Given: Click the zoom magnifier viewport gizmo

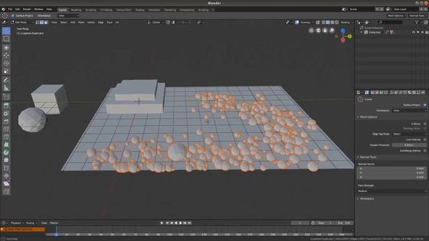Looking at the screenshot, I should coord(332,30).
